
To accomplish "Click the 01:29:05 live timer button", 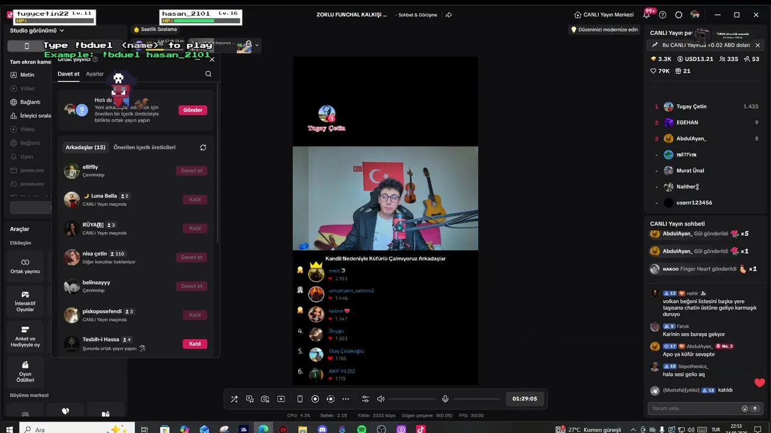I will click(x=525, y=399).
